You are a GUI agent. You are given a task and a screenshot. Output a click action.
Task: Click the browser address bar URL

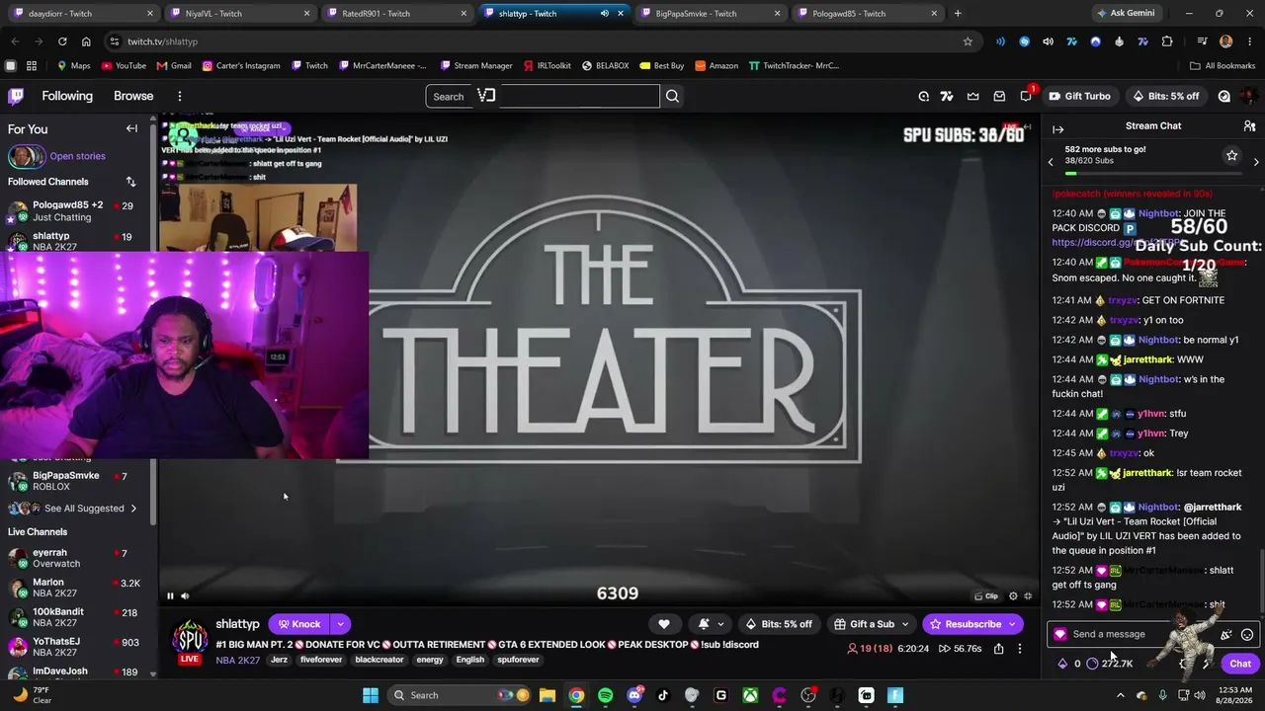(162, 41)
